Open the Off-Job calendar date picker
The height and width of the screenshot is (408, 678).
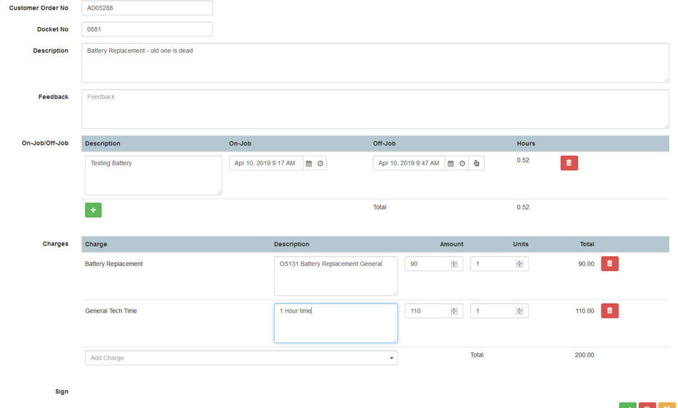[450, 163]
